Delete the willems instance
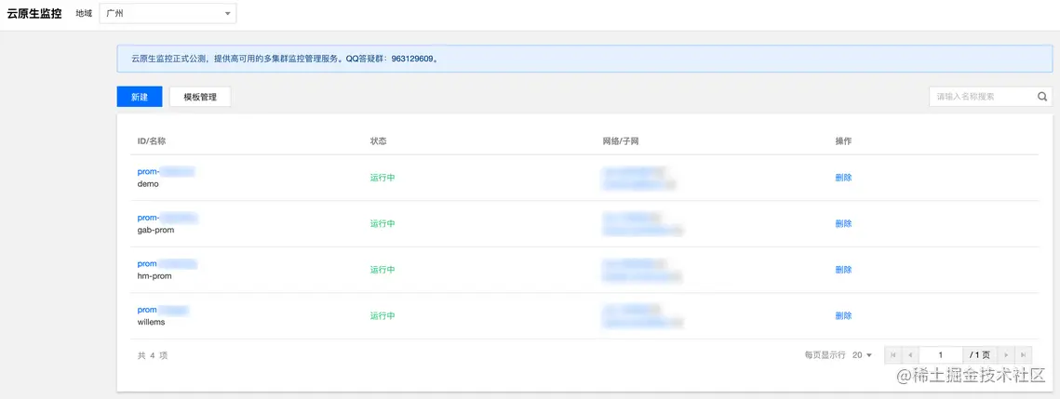The height and width of the screenshot is (399, 1060). [843, 315]
